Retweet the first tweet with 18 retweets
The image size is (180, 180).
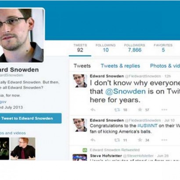pos(117,110)
